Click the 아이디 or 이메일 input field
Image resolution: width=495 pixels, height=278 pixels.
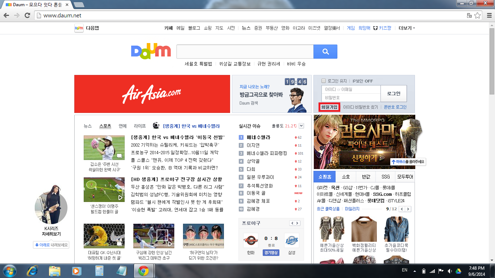pos(351,89)
